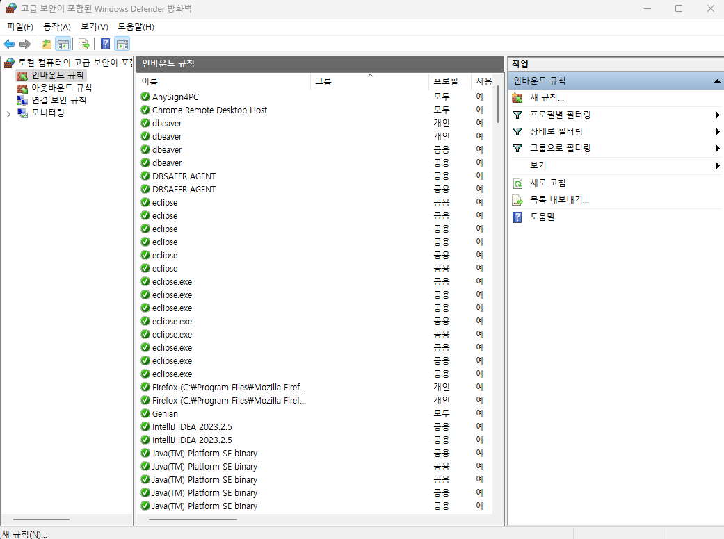724x539 pixels.
Task: Click the 아웃바운드 규칙 tree node icon
Action: click(22, 88)
